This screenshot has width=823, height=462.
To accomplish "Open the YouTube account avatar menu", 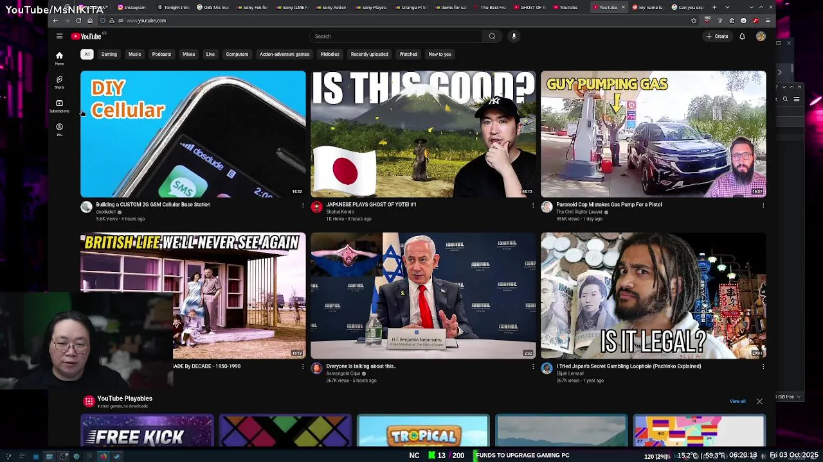I will pyautogui.click(x=761, y=37).
